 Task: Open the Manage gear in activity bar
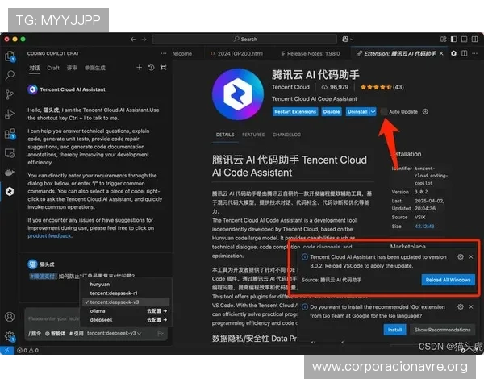point(10,336)
